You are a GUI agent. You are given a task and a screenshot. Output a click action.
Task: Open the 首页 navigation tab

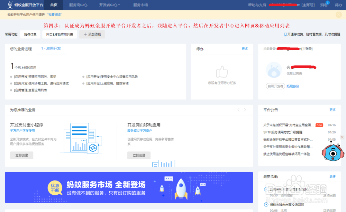pyautogui.click(x=54, y=5)
